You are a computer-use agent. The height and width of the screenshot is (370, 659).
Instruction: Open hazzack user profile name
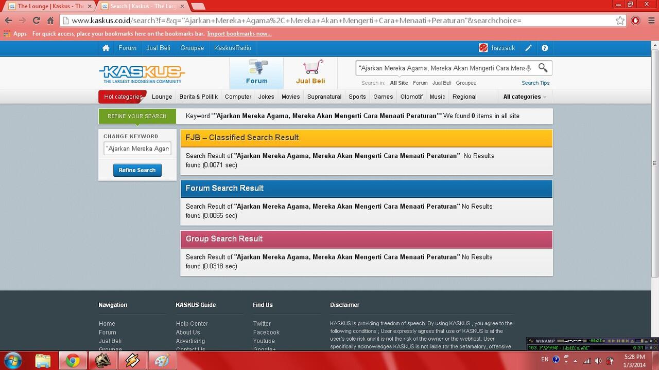pos(503,48)
